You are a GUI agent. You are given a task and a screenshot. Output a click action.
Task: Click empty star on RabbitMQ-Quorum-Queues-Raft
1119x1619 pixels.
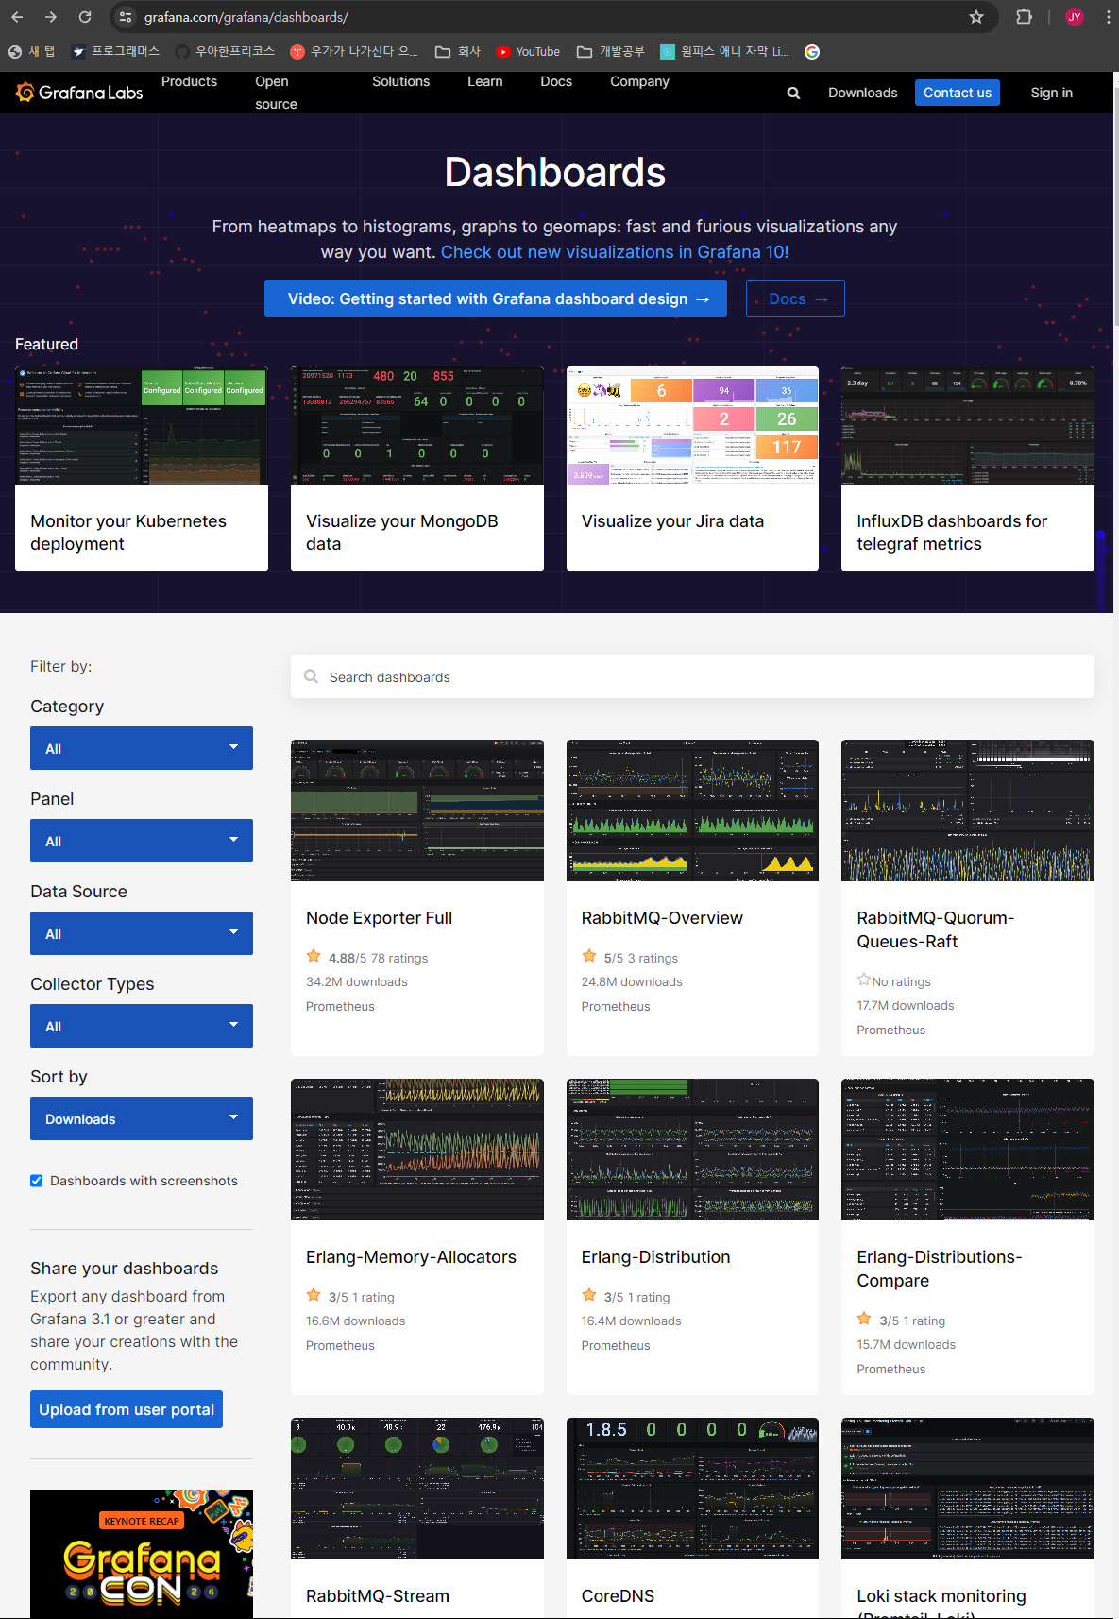(x=863, y=980)
